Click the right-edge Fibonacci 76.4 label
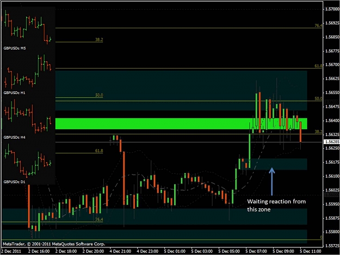This screenshot has height=255, width=340. point(318,26)
